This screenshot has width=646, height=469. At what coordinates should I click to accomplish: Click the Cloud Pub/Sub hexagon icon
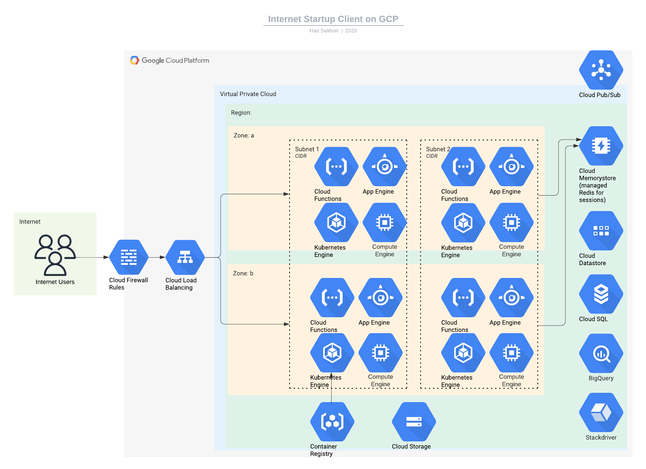point(601,70)
